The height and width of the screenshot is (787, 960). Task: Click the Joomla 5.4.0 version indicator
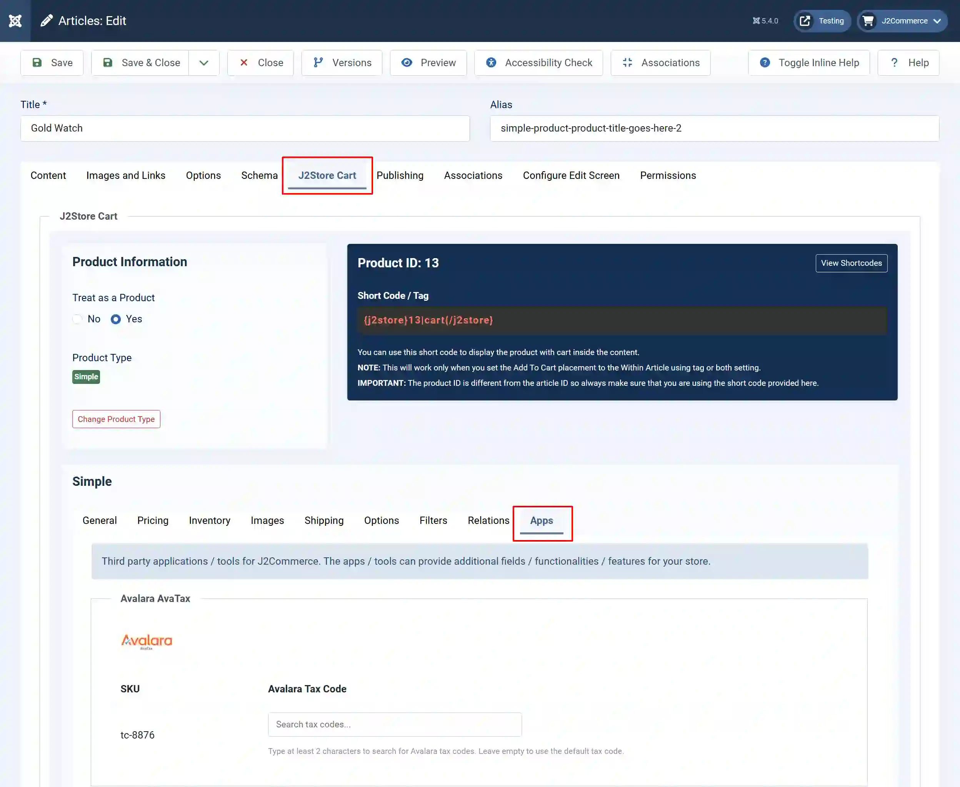pos(765,21)
